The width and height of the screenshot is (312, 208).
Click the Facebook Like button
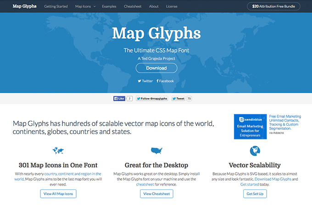point(119,99)
